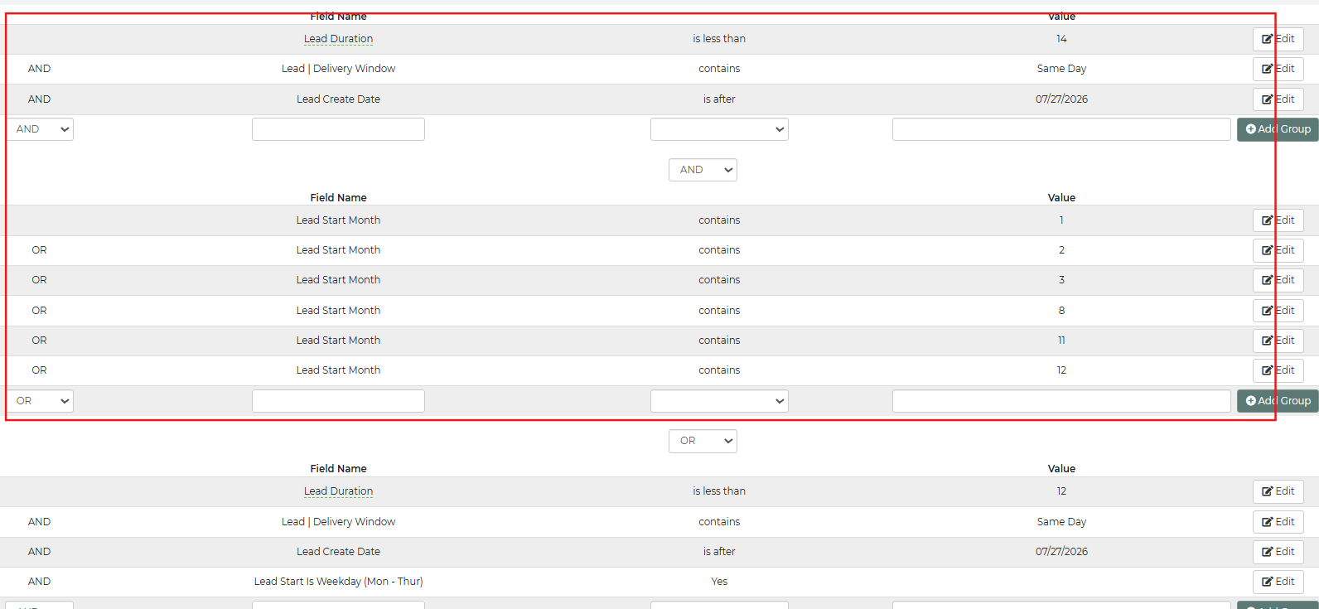Select the 'Same Day' value in first group
This screenshot has width=1319, height=609.
pos(1061,69)
